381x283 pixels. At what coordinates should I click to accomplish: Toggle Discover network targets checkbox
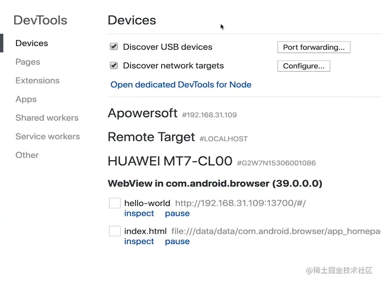click(114, 65)
